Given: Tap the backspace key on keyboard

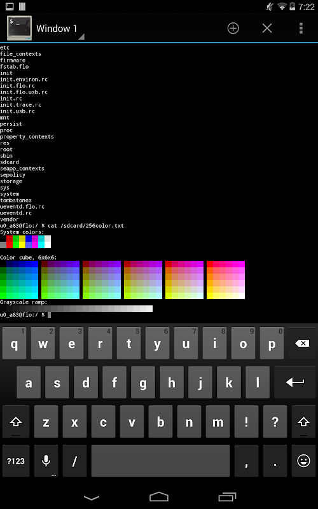Looking at the screenshot, I should [303, 343].
